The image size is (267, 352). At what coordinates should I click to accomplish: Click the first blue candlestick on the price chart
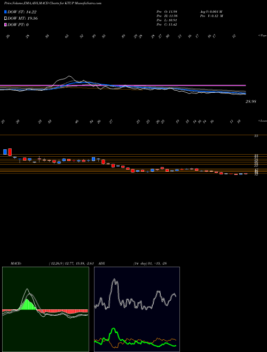pos(5,152)
